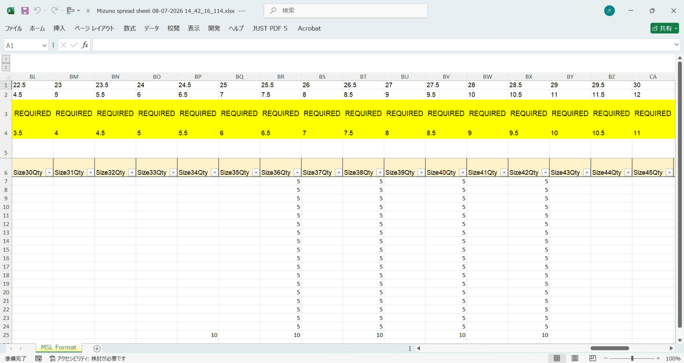Open the JT user account avatar

609,11
